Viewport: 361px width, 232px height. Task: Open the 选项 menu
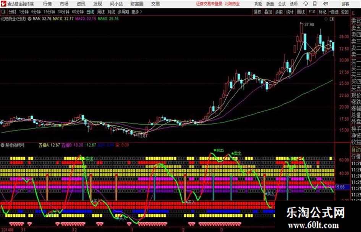293,4
